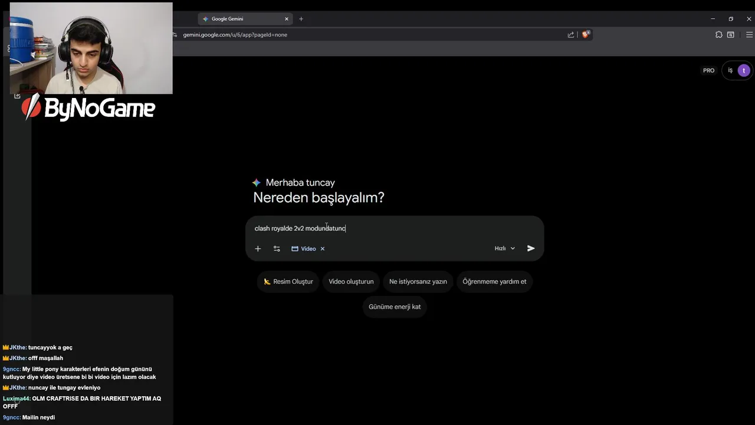Click chat message 'offf maşallah'
The width and height of the screenshot is (755, 425).
point(45,358)
